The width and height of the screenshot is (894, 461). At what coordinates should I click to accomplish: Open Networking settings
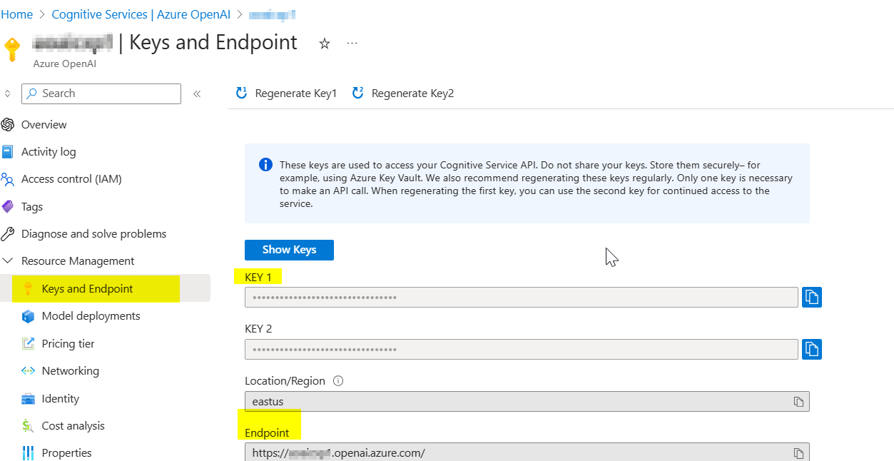pos(70,370)
